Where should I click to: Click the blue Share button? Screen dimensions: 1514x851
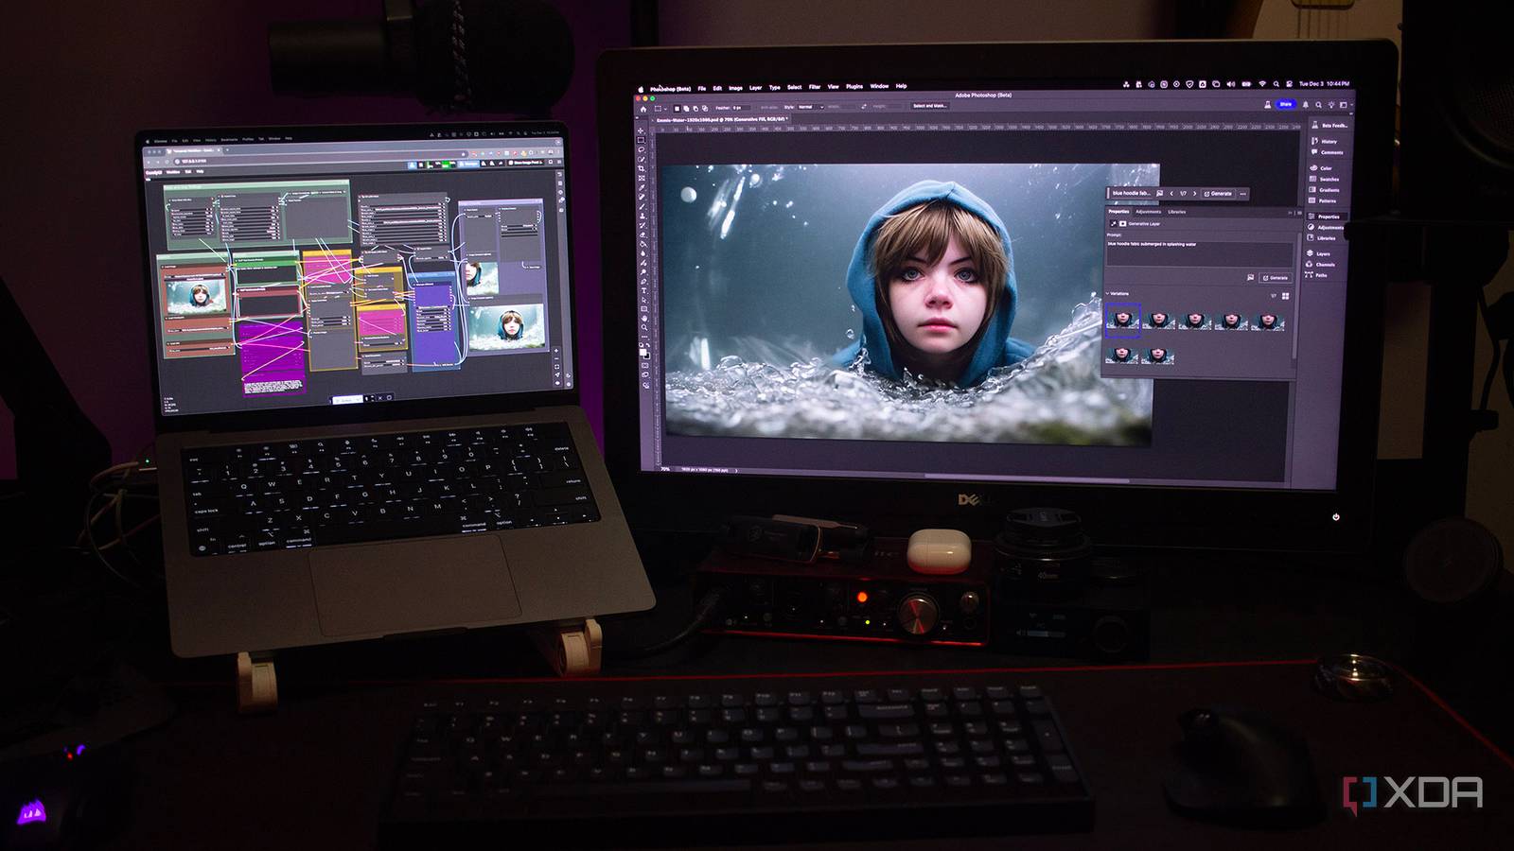pos(1285,104)
